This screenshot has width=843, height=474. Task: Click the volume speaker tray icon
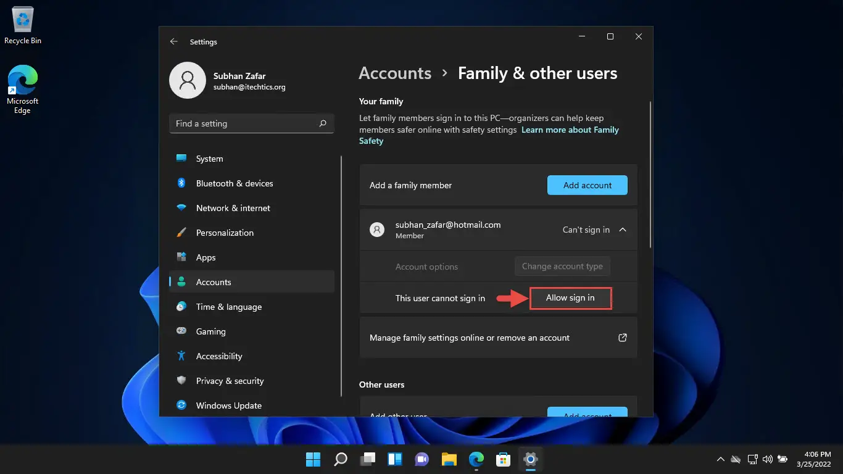click(x=768, y=459)
